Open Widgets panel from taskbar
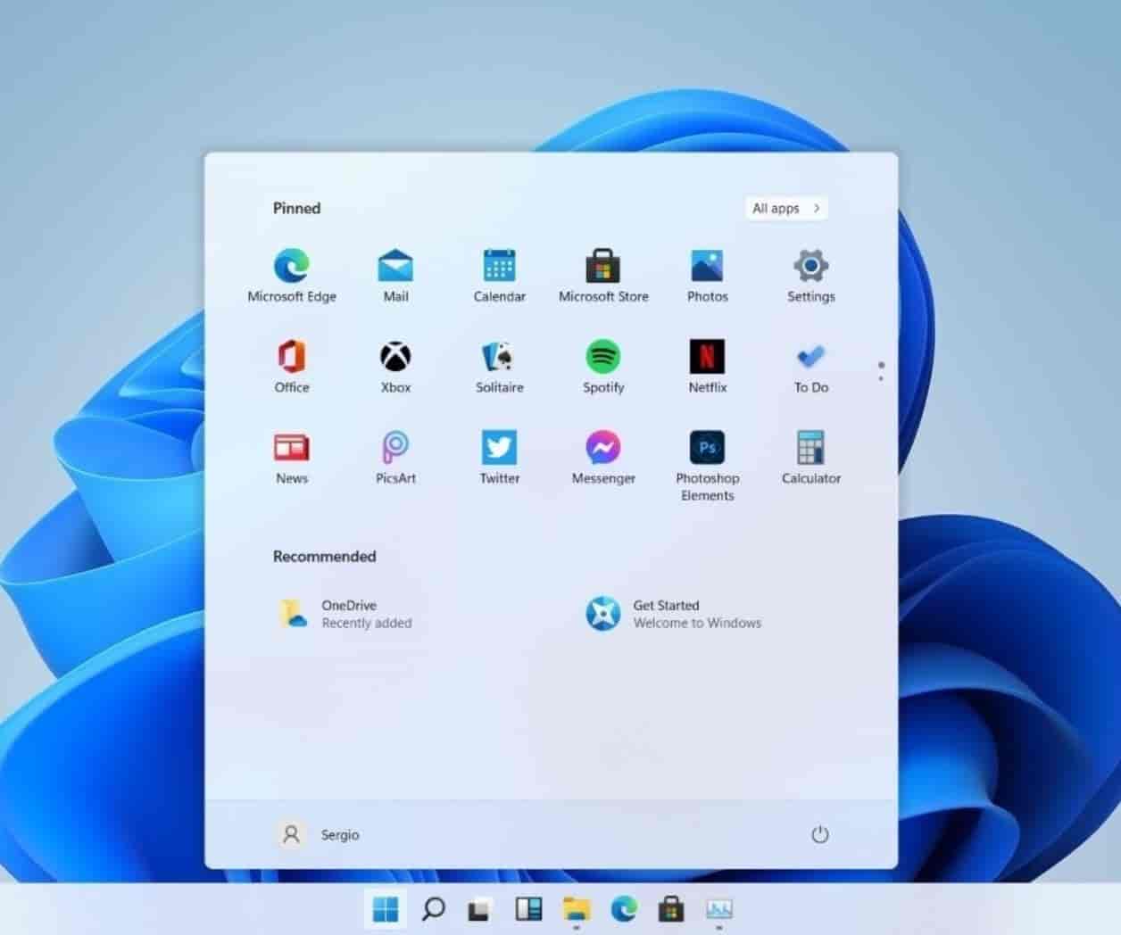The height and width of the screenshot is (935, 1121). pos(528,909)
